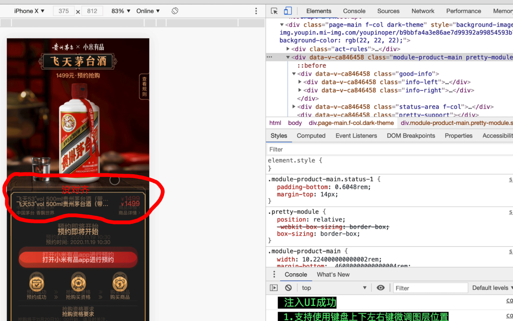The image size is (513, 321).
Task: Open the Event Listeners tab
Action: [x=356, y=136]
